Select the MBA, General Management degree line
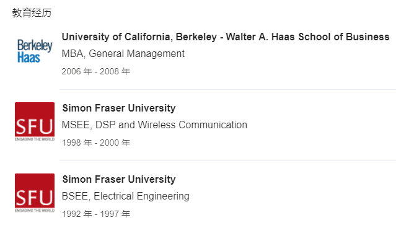This screenshot has width=396, height=228. (x=123, y=54)
